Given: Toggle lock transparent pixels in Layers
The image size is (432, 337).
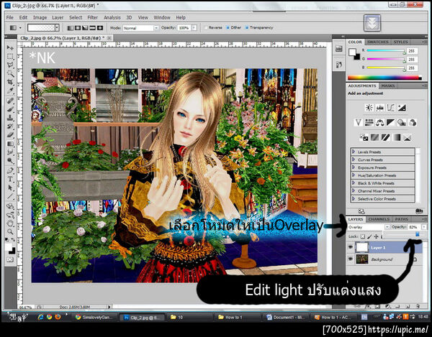Looking at the screenshot, I should click(x=363, y=236).
